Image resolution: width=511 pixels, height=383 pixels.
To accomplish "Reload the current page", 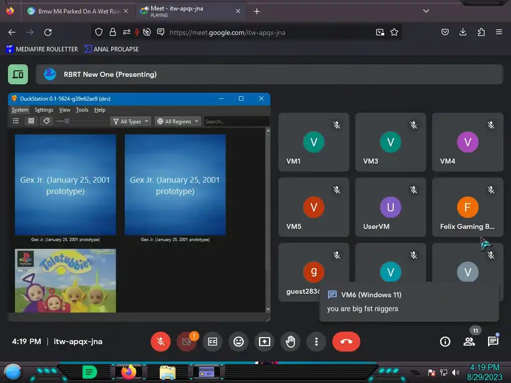I will (48, 32).
